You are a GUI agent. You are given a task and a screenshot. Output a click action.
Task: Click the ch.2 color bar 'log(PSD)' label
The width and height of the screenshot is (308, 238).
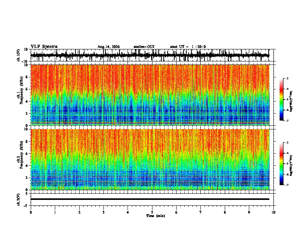(x=291, y=166)
